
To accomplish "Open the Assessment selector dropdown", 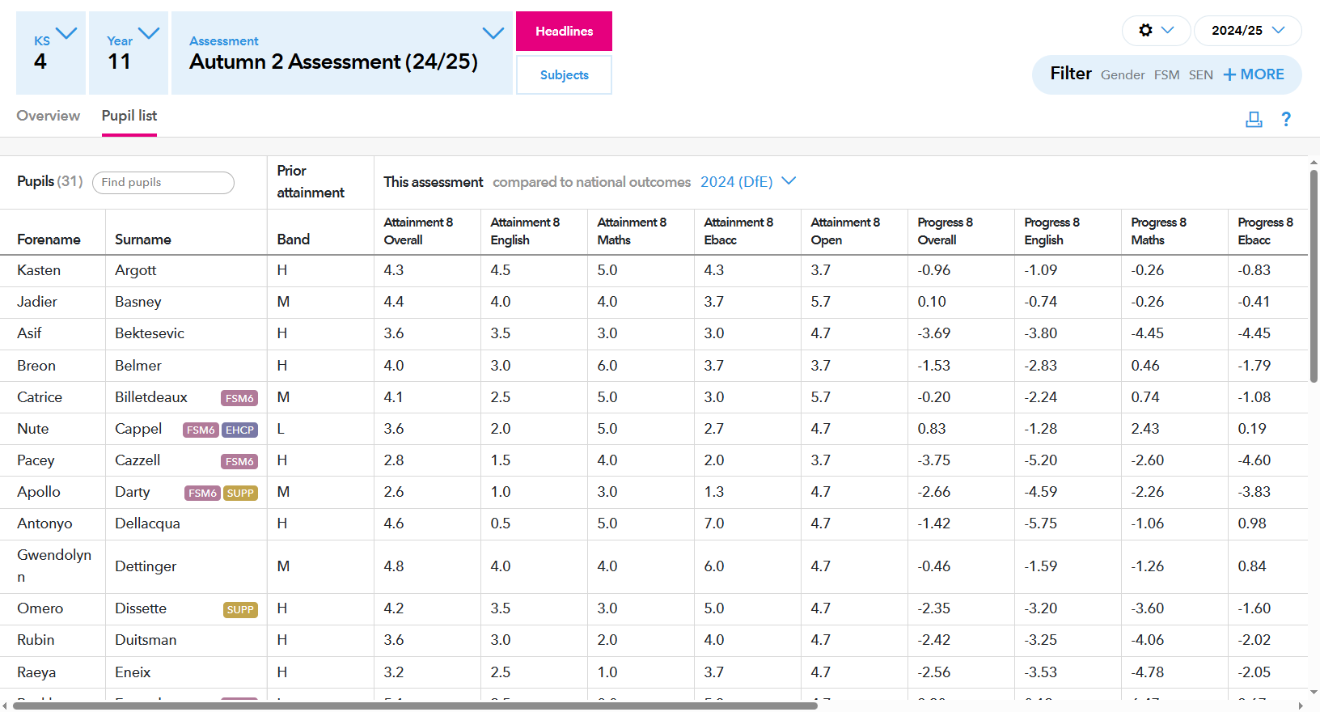I will point(342,53).
